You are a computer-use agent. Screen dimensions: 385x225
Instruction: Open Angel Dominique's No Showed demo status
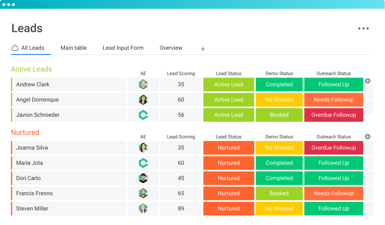pyautogui.click(x=279, y=100)
